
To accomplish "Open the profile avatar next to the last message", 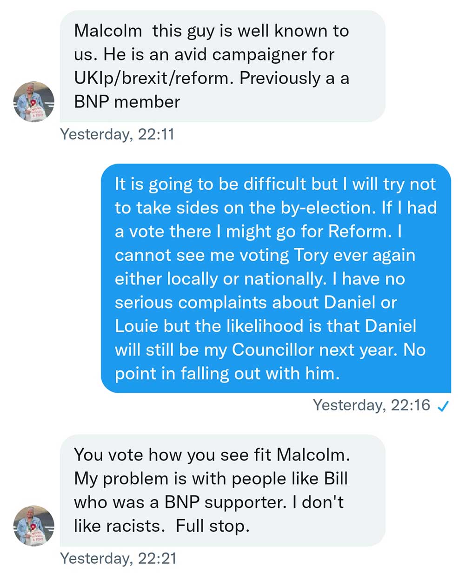I will pos(33,526).
